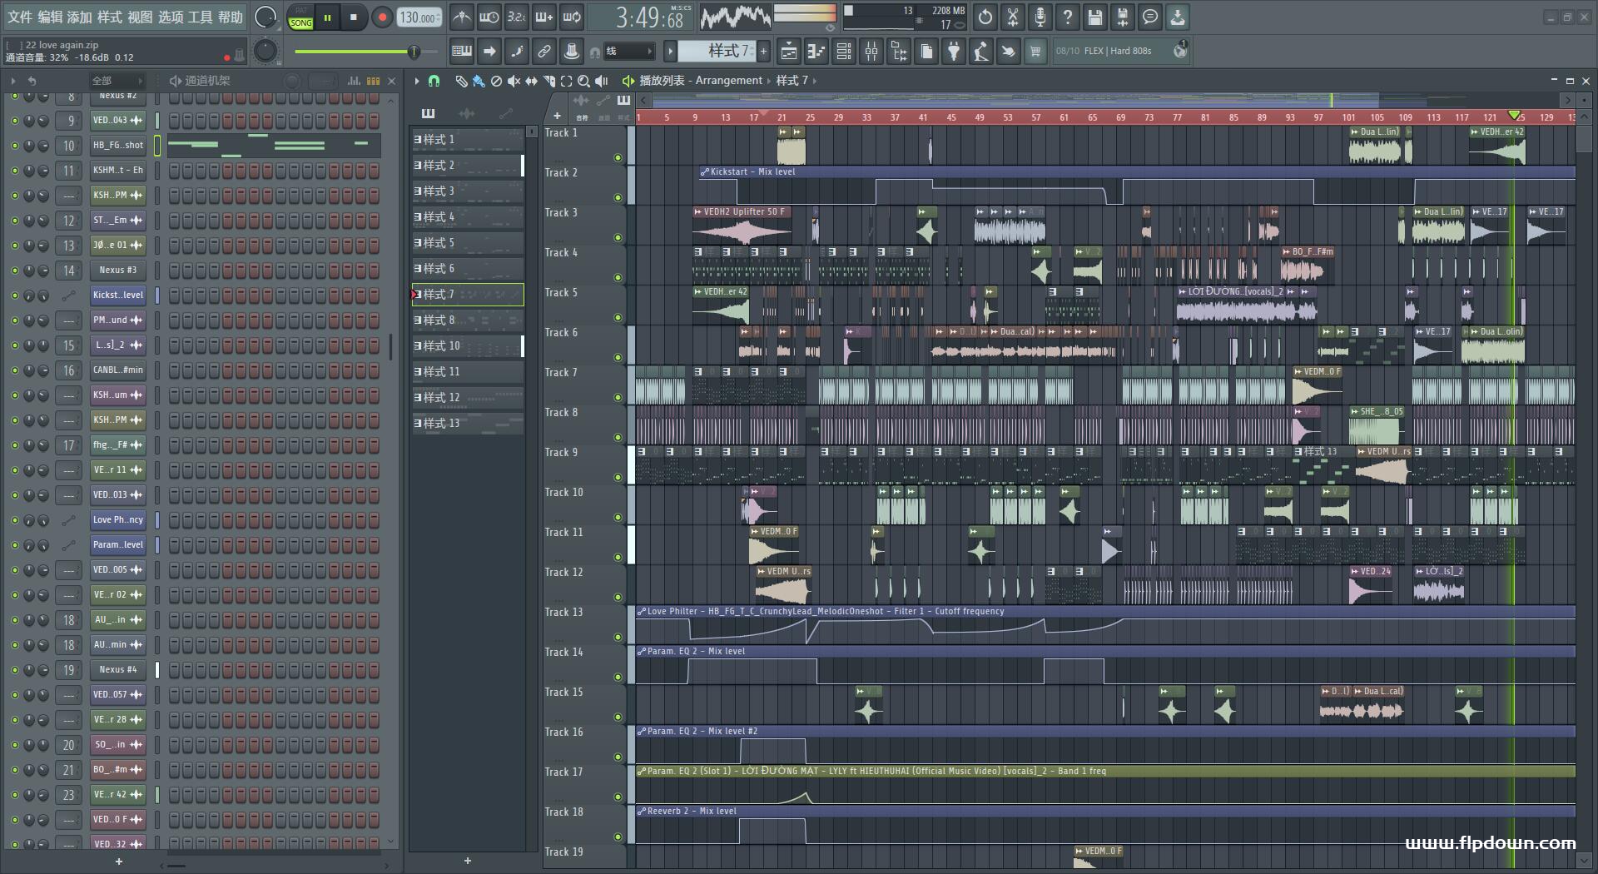Open the channel filter dropdown 全部
Viewport: 1598px width, 874px height.
coord(117,81)
